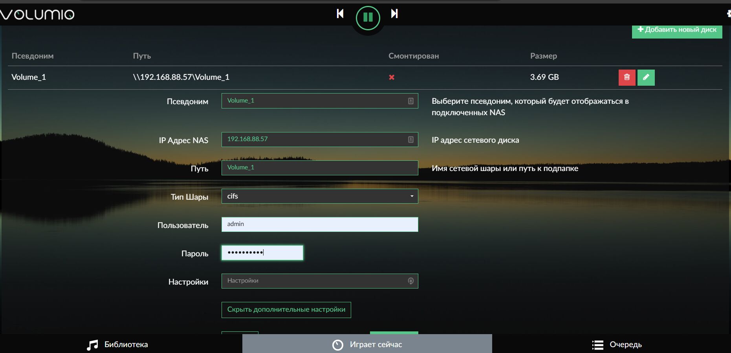Click the Volumio logo
The image size is (731, 353).
point(37,15)
